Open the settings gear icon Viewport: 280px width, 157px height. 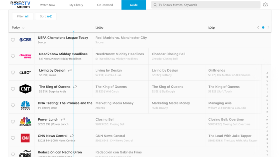pyautogui.click(x=265, y=5)
